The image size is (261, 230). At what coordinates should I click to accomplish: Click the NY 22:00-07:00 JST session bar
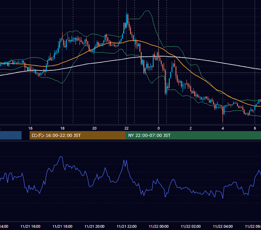coord(193,135)
